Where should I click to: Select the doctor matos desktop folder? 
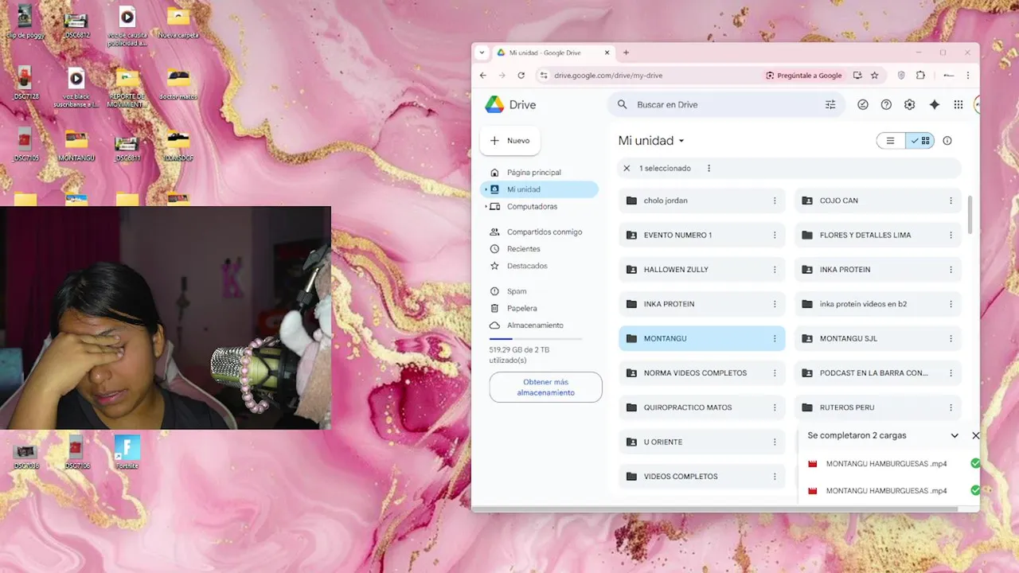[x=178, y=84]
